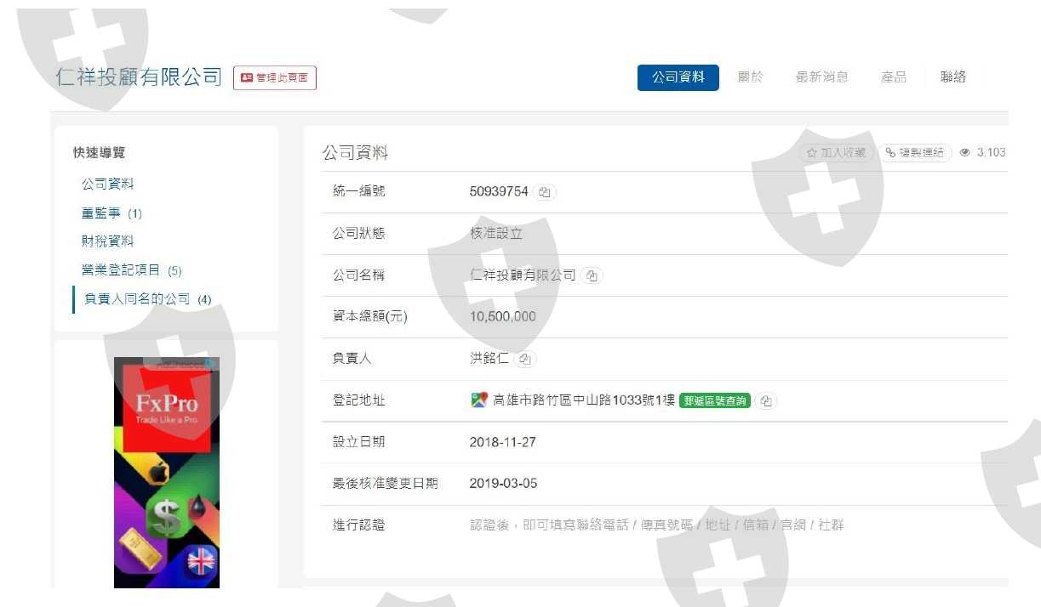Open the 聯絡 tab

[953, 77]
